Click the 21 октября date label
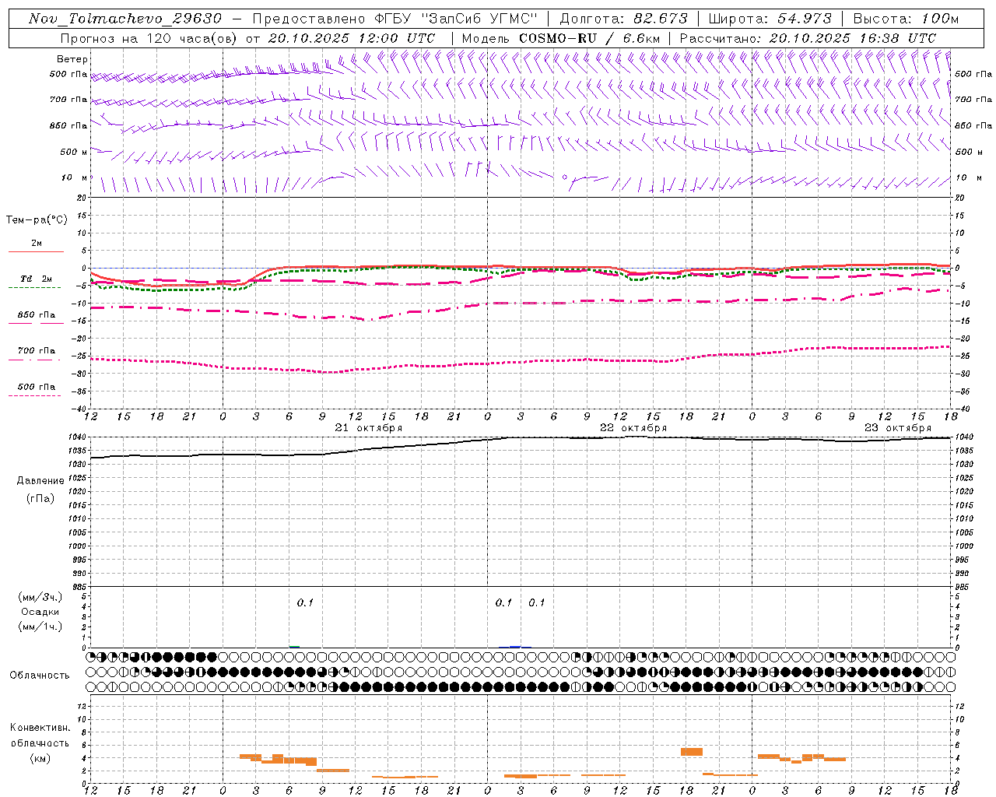This screenshot has height=797, width=996. point(369,428)
